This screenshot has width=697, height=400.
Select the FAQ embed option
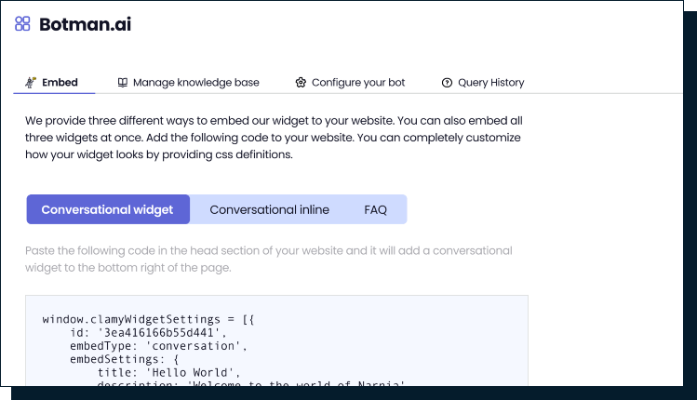375,210
